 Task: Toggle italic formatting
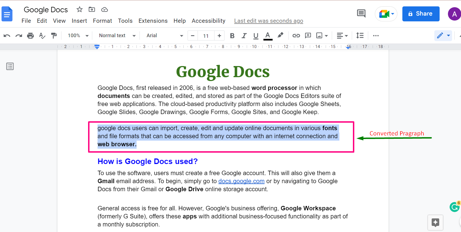(244, 36)
